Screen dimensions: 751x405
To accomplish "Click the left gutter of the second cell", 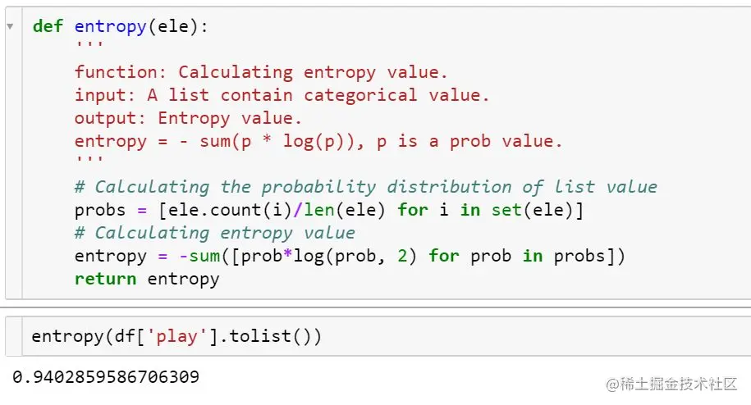I will (14, 336).
